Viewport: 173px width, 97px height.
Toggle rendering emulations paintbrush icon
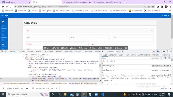point(165,58)
